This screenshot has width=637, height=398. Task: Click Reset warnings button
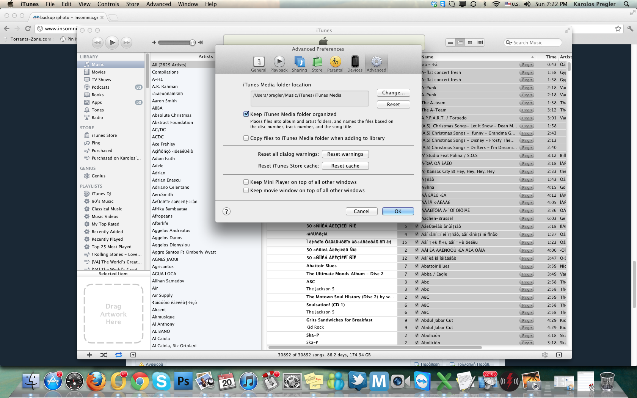click(x=345, y=154)
